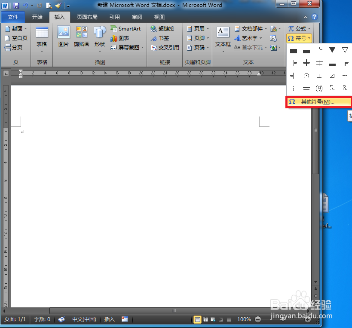The width and height of the screenshot is (352, 328).
Task: Open the Text Box (文本框) dropdown
Action: 223,39
